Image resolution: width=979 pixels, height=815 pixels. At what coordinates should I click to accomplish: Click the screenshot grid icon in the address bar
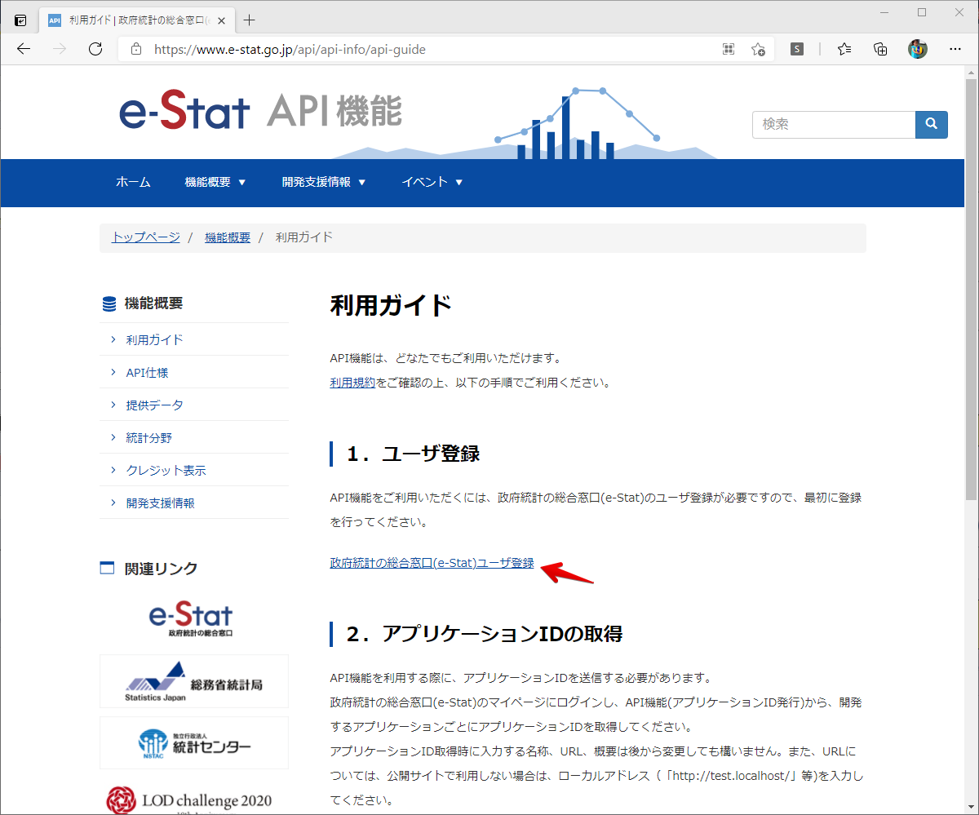[728, 49]
